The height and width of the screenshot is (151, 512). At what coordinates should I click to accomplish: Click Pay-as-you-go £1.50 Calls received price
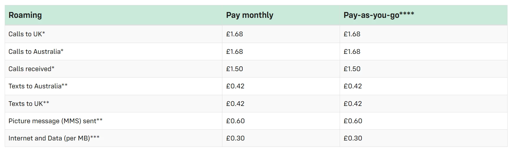coord(352,69)
